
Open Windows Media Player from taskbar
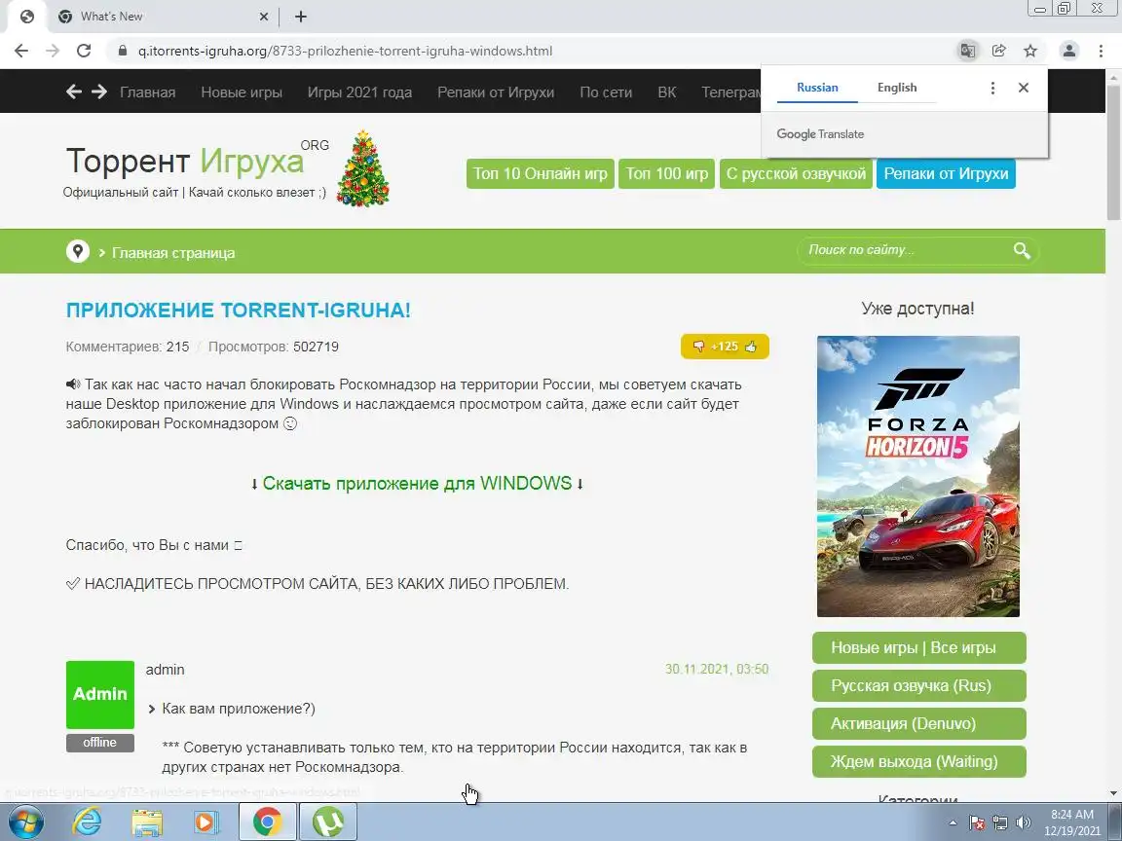[206, 823]
